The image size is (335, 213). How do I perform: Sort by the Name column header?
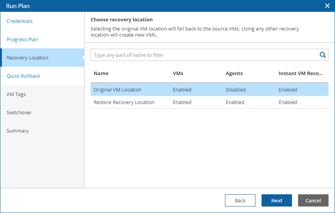tap(101, 74)
